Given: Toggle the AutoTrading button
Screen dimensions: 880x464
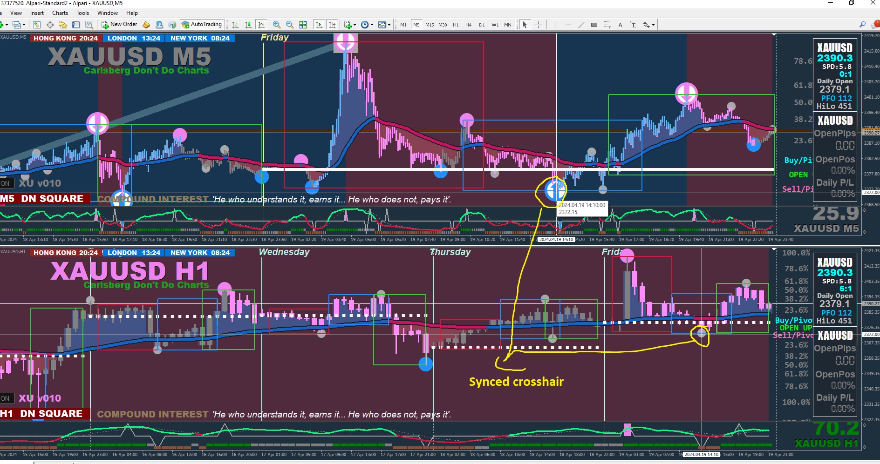Looking at the screenshot, I should click(202, 25).
